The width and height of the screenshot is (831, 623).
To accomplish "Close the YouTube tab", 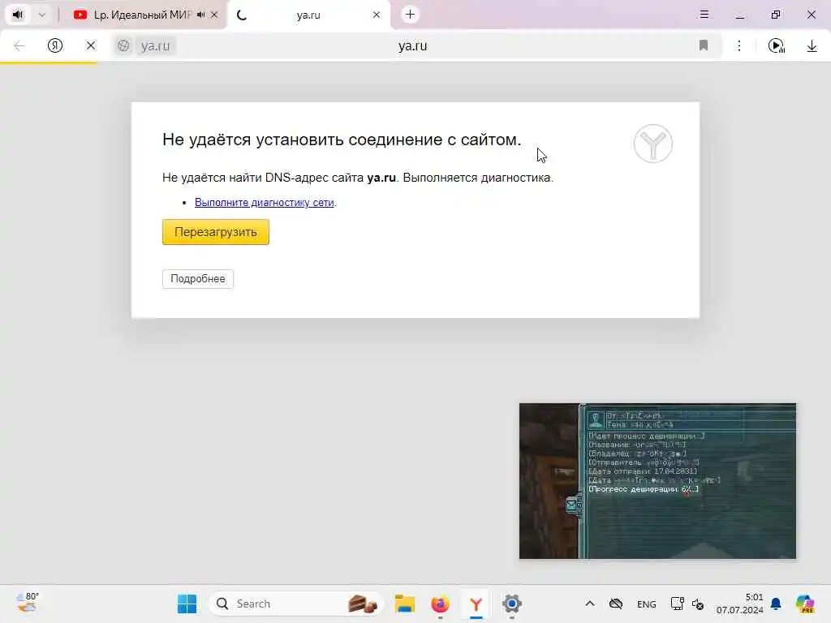I will coord(214,15).
